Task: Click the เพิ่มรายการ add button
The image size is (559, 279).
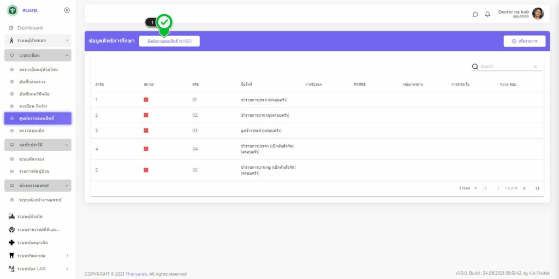Action: (524, 41)
